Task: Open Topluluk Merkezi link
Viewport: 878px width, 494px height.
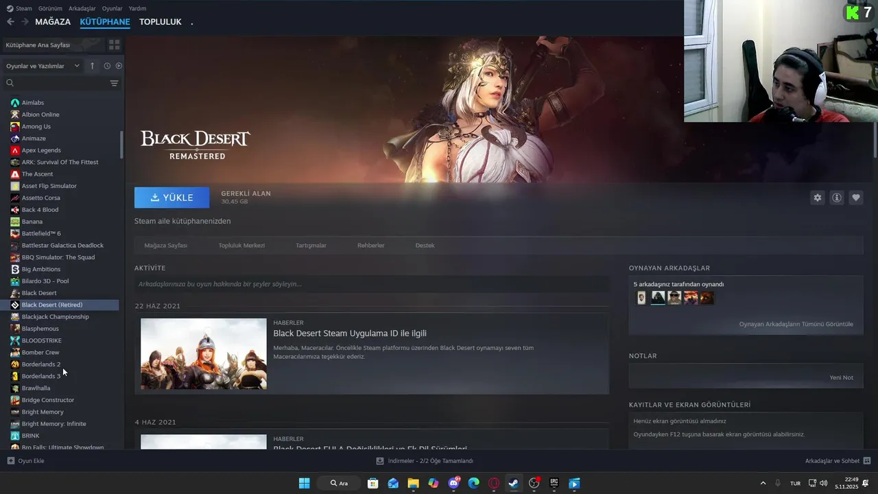Action: tap(241, 246)
